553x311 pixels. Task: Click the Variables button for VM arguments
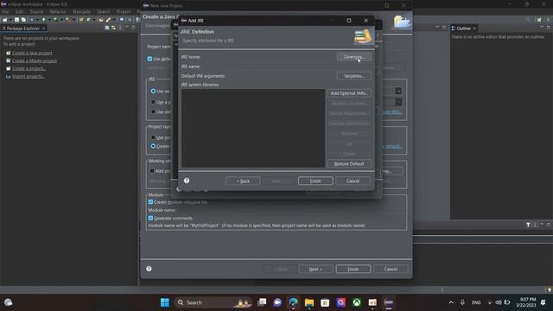click(x=353, y=76)
